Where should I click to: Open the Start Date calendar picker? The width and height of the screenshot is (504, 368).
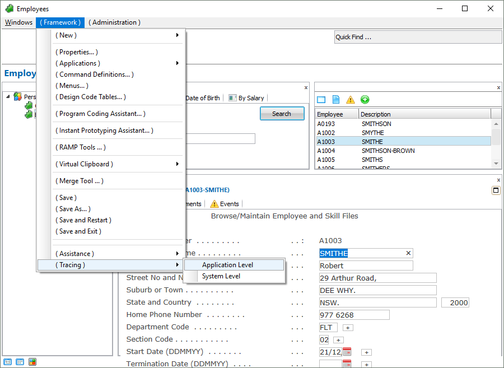(x=347, y=352)
